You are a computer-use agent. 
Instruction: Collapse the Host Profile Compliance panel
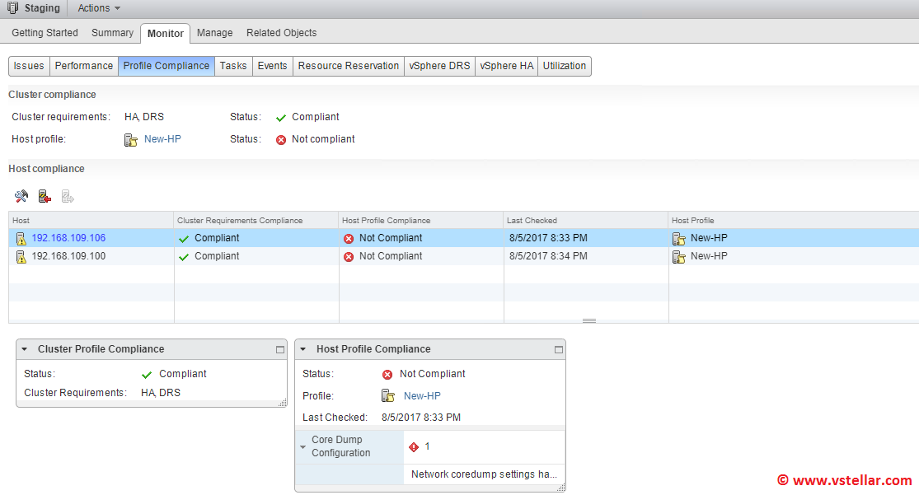302,349
